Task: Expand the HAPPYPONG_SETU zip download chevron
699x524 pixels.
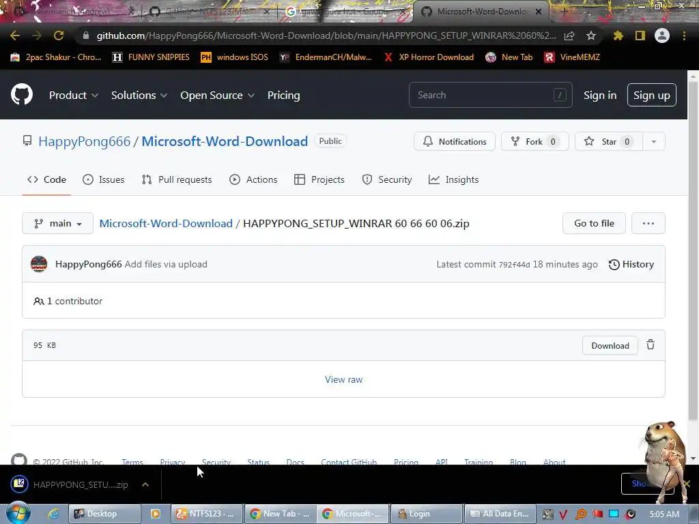Action: coord(145,484)
